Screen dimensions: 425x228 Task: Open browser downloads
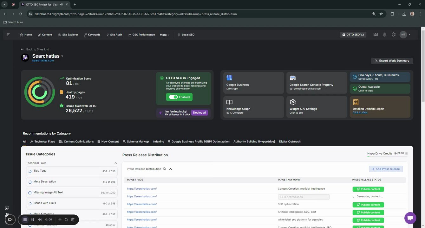pyautogui.click(x=404, y=14)
